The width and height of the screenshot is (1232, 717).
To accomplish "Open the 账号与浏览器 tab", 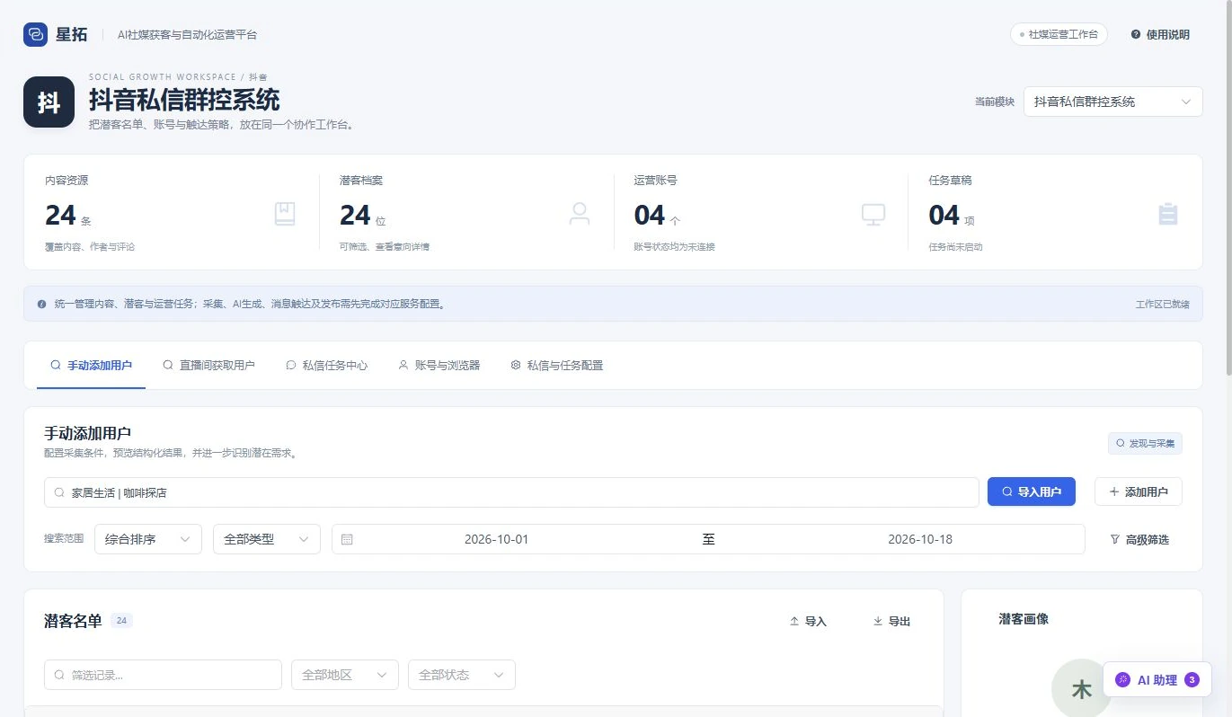I will pos(439,365).
